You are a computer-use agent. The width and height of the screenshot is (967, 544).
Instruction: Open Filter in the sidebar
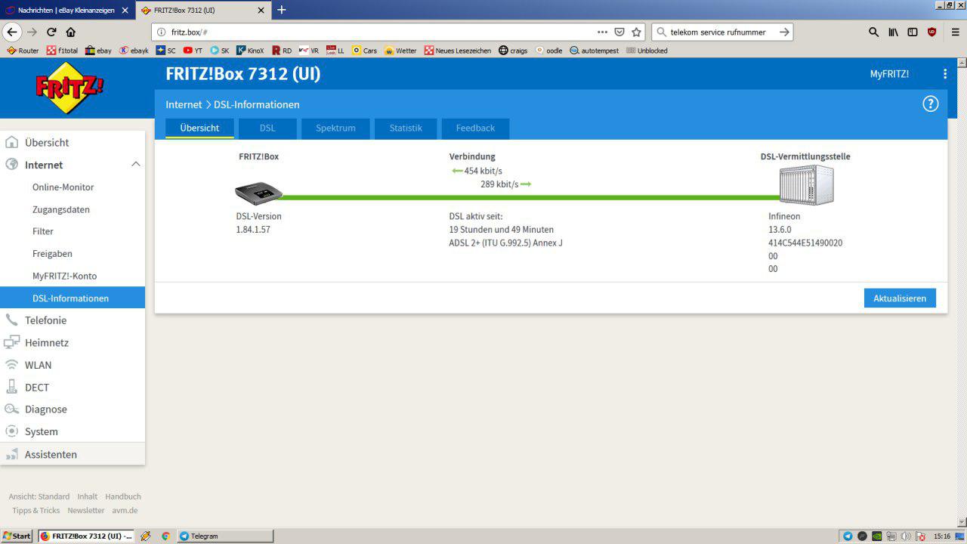[x=43, y=231]
